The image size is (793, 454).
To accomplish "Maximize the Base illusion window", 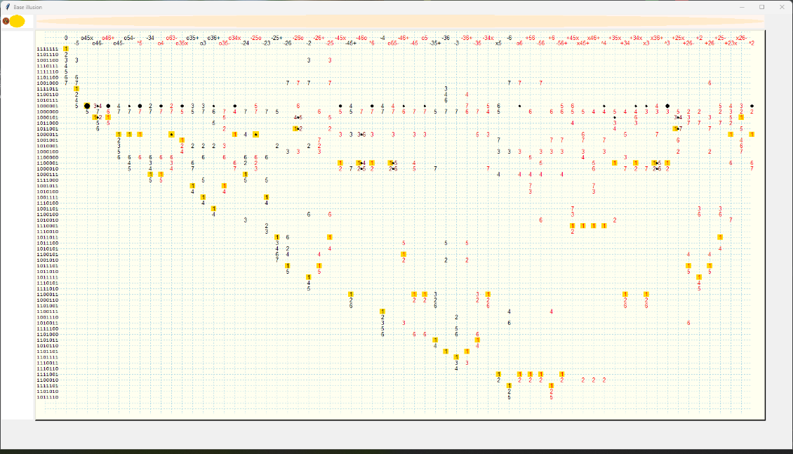I will tap(761, 6).
